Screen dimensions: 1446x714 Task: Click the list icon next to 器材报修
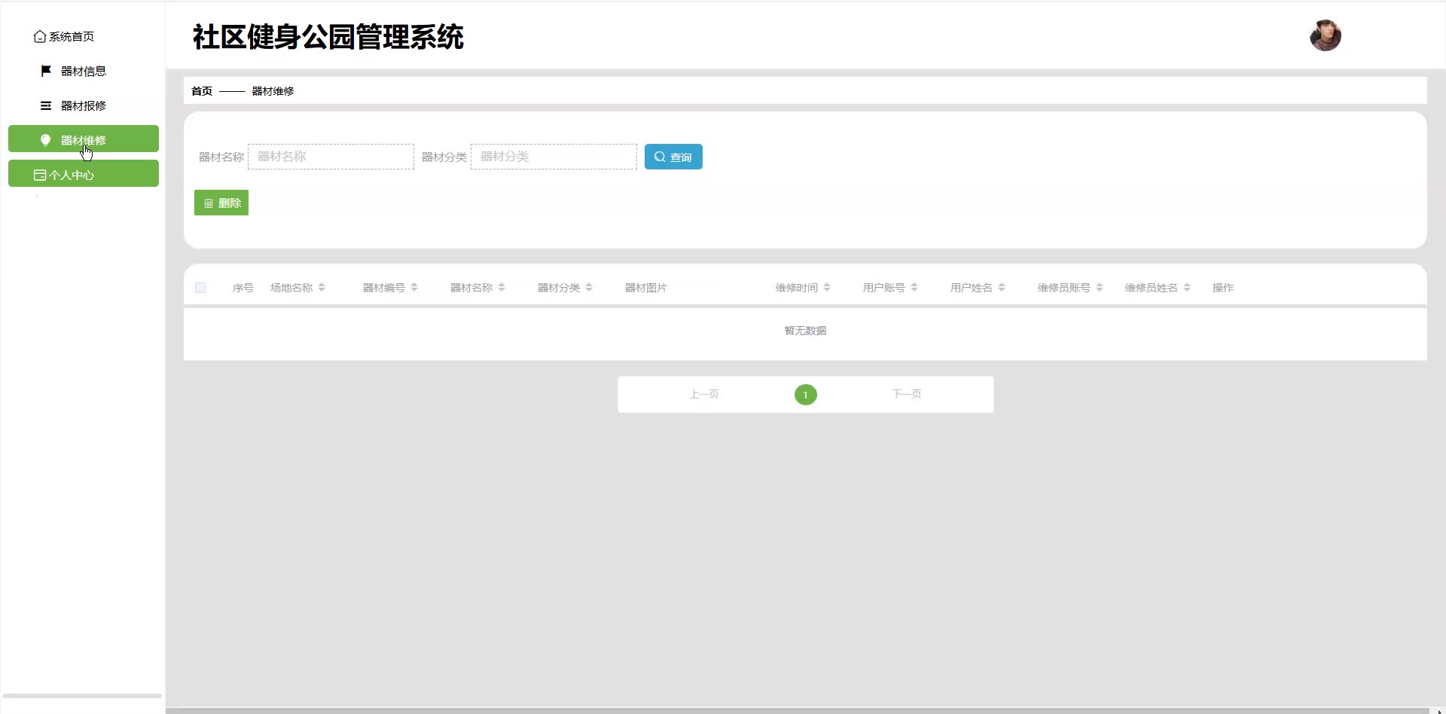coord(46,105)
